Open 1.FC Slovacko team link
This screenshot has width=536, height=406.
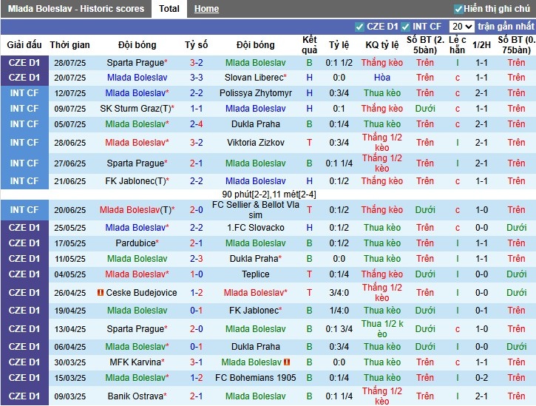coord(256,228)
